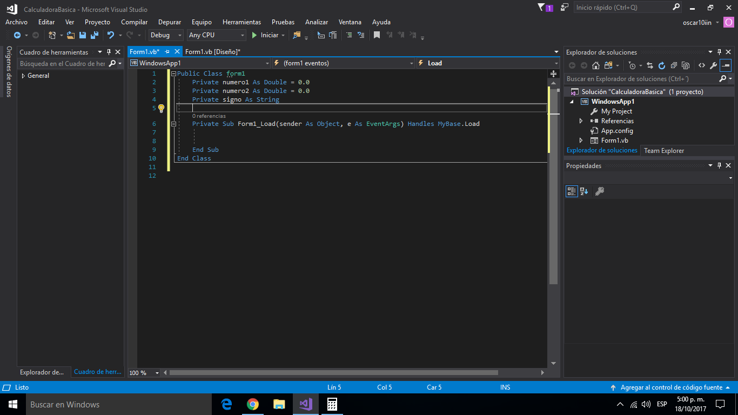Click Agregar al control de código fuente
This screenshot has width=738, height=415.
point(670,387)
